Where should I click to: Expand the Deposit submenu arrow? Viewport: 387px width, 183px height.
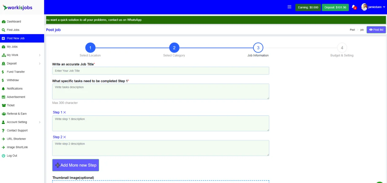pyautogui.click(x=40, y=63)
